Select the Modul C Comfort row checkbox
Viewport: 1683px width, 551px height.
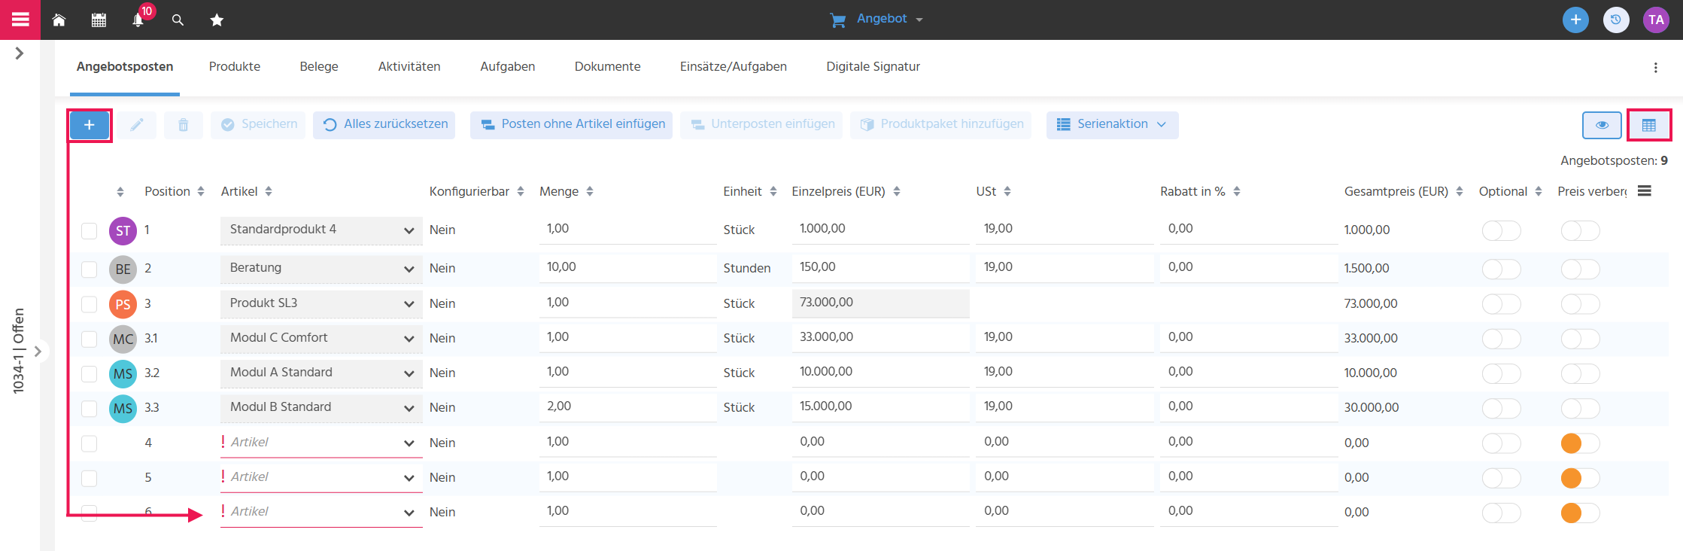point(90,339)
